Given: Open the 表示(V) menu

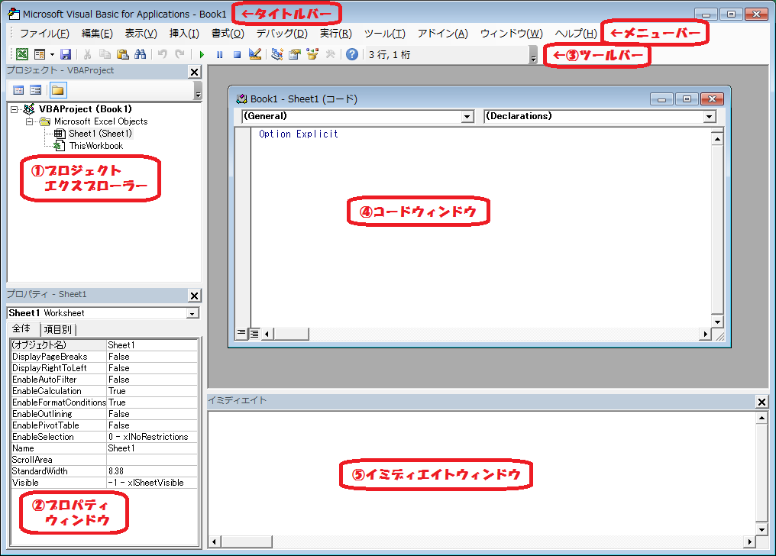Looking at the screenshot, I should tap(141, 33).
